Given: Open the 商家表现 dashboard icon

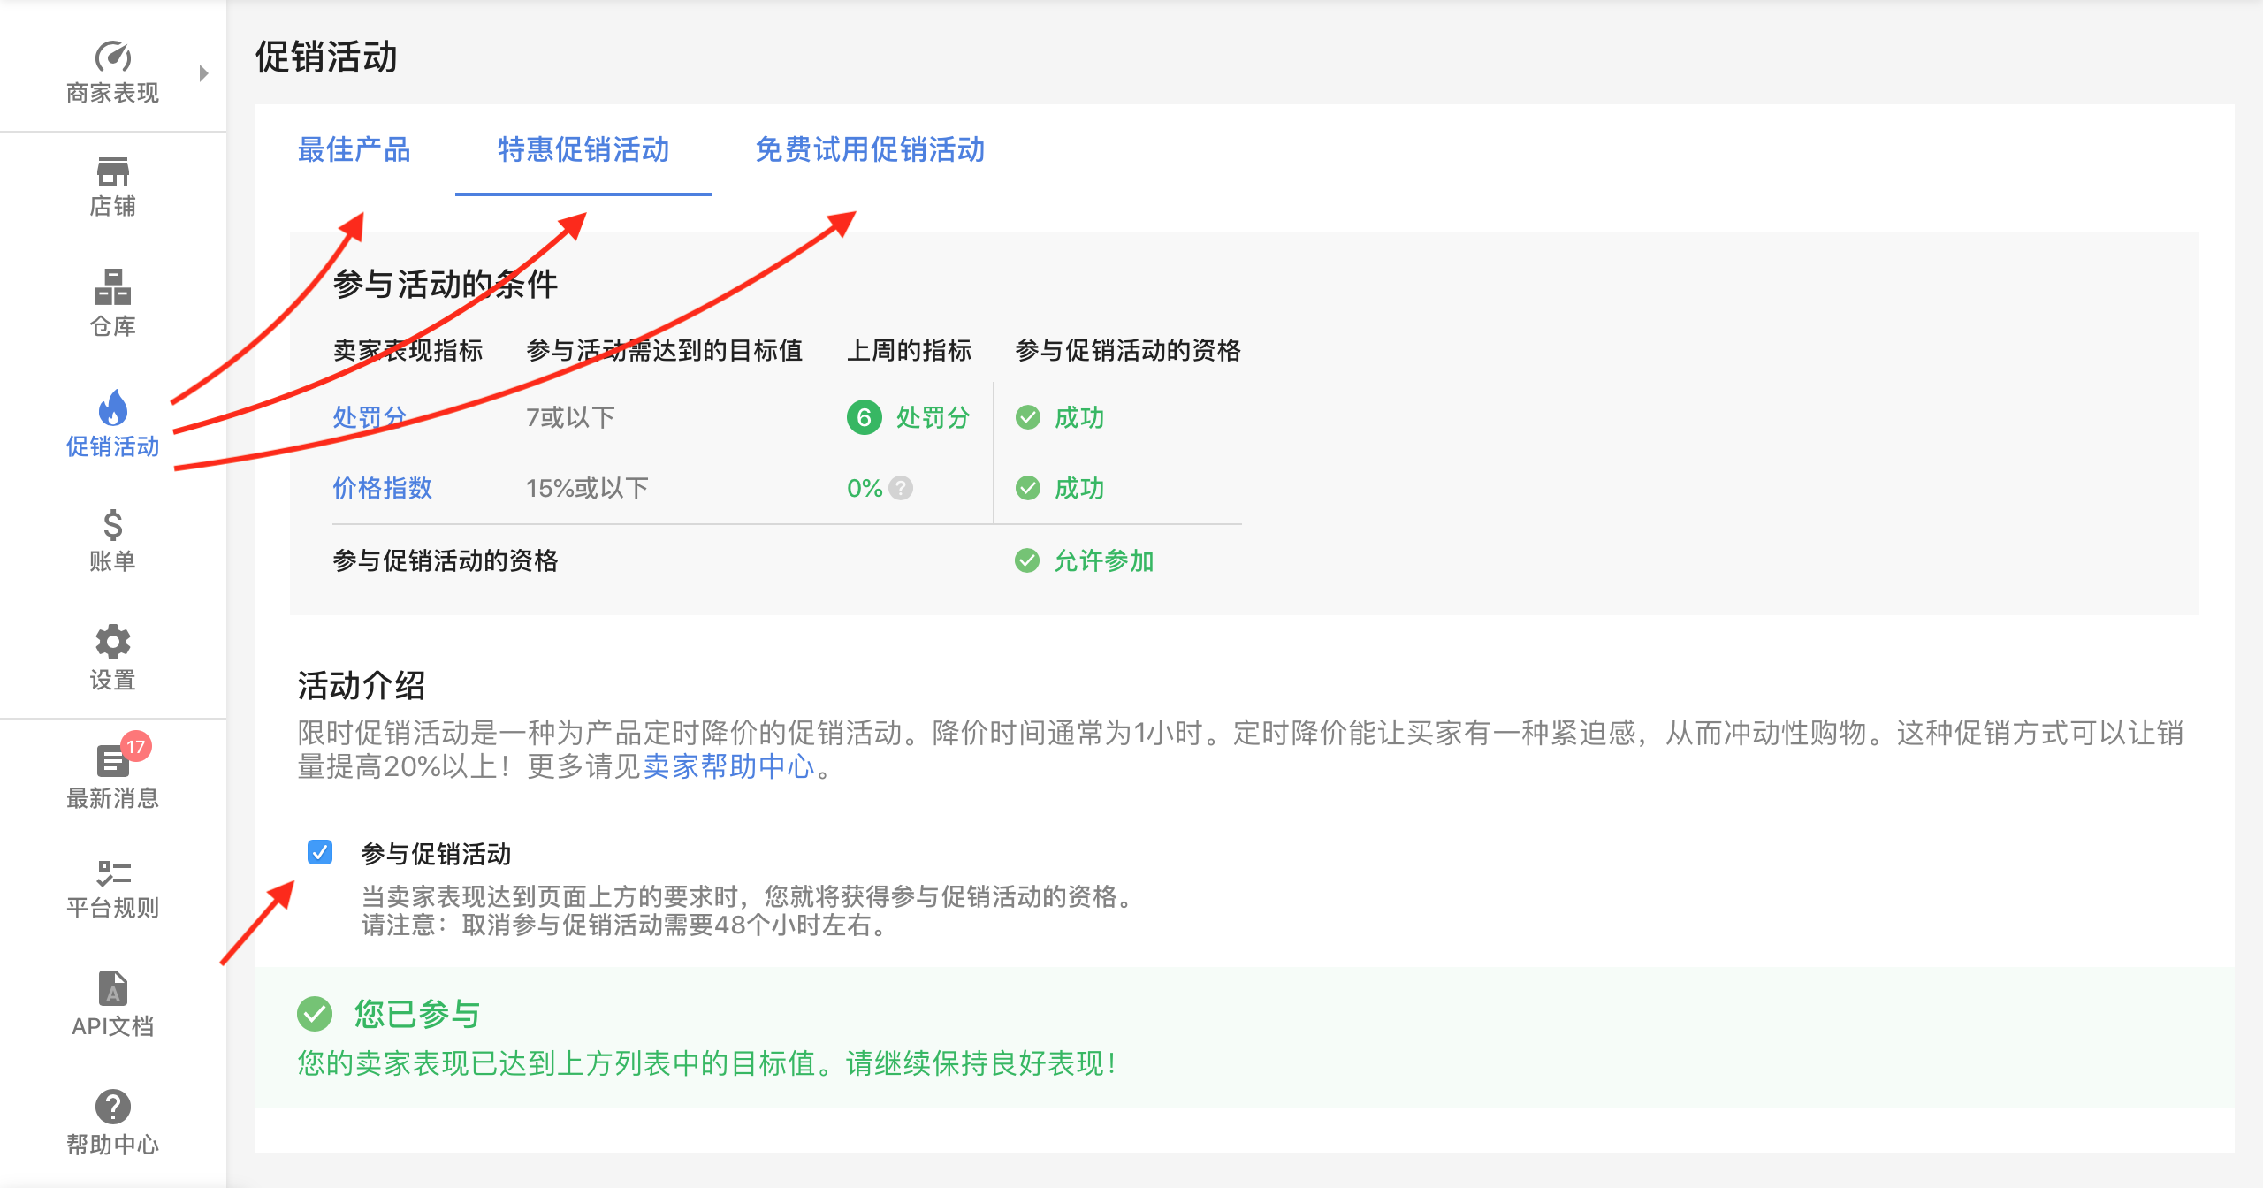Looking at the screenshot, I should 111,55.
